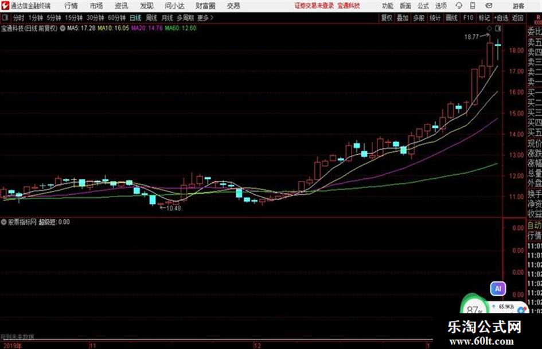Click the 画线 toolbar button
Viewport: 542px width, 349px height.
pyautogui.click(x=452, y=18)
